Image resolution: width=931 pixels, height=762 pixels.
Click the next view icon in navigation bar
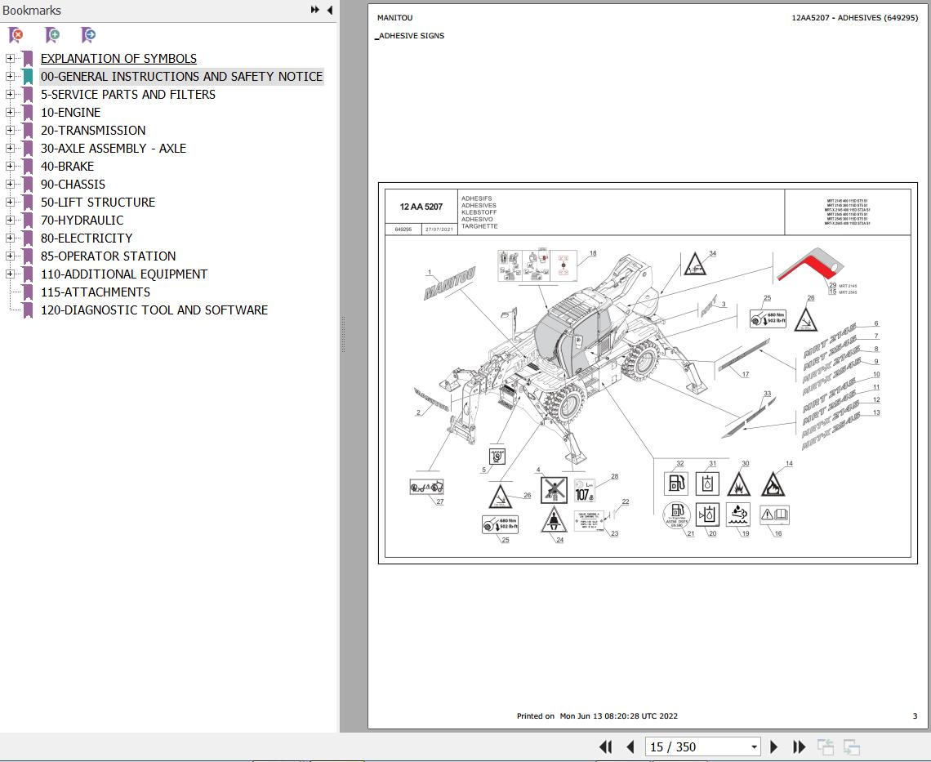(x=852, y=746)
